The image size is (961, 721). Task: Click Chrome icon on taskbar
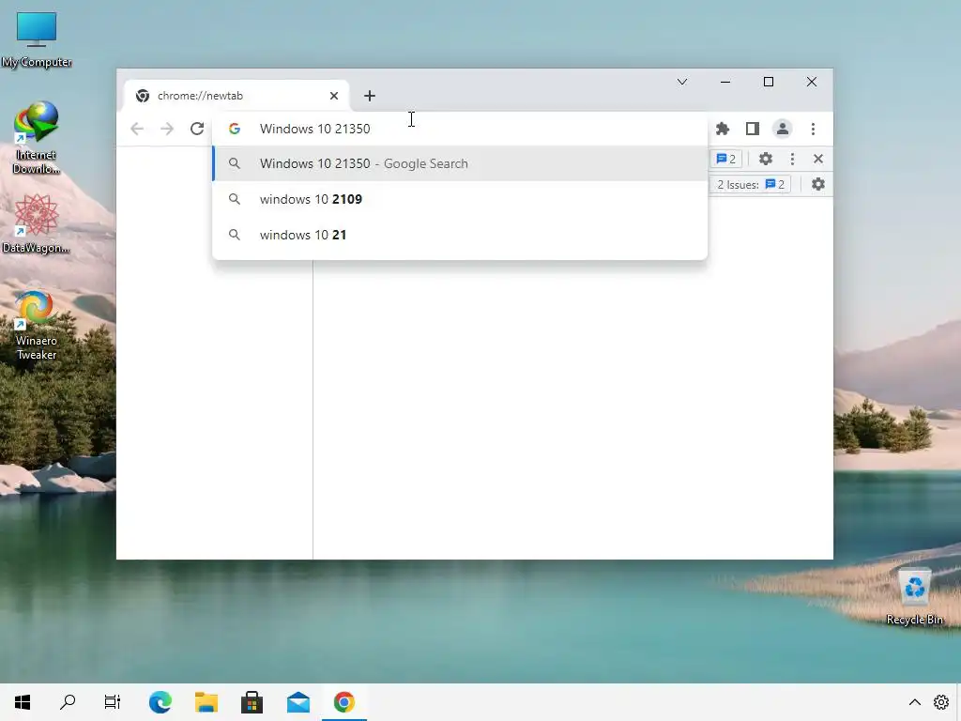[343, 702]
